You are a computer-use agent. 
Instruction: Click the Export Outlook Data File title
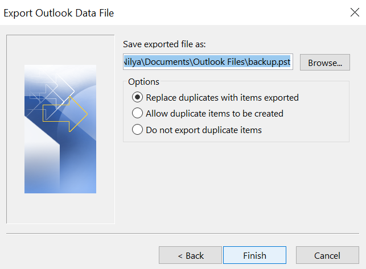click(59, 13)
